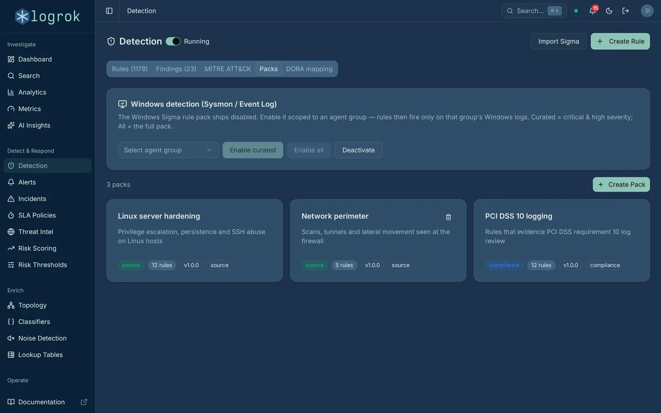The height and width of the screenshot is (413, 661).
Task: Click the AI Insights sparkle icon
Action: (x=11, y=125)
